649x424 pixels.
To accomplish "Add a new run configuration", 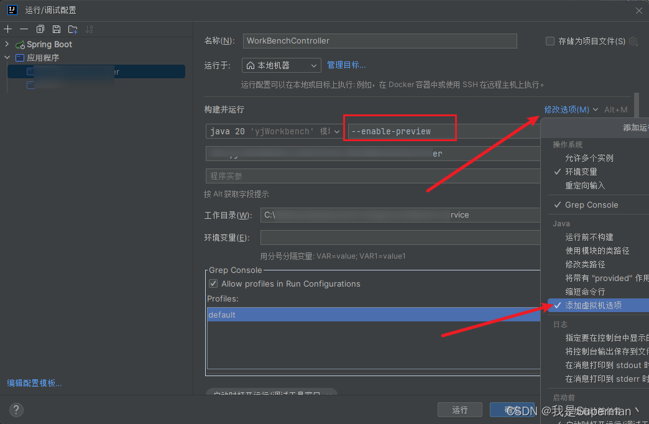I will coord(7,29).
